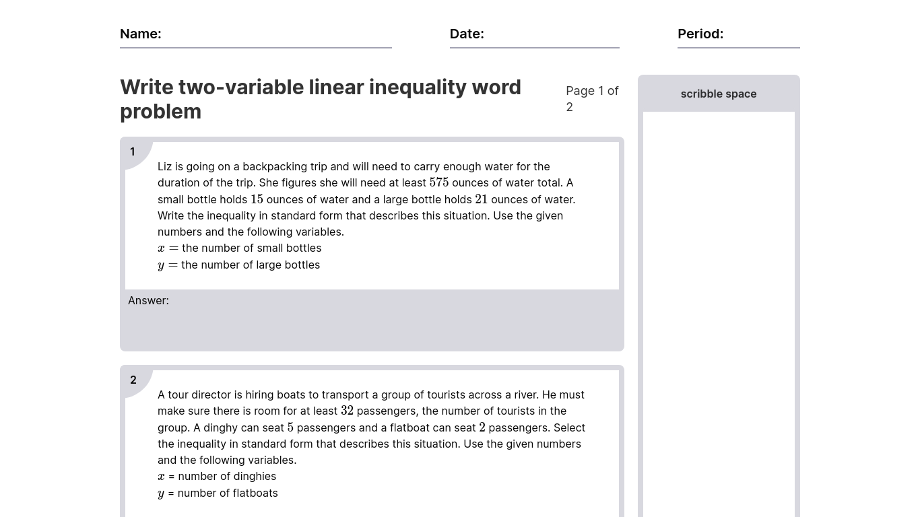
Task: Click the Page 1 of 2 indicator
Action: (592, 99)
